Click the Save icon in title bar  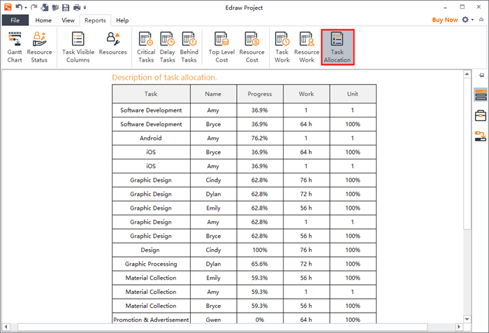(x=65, y=7)
